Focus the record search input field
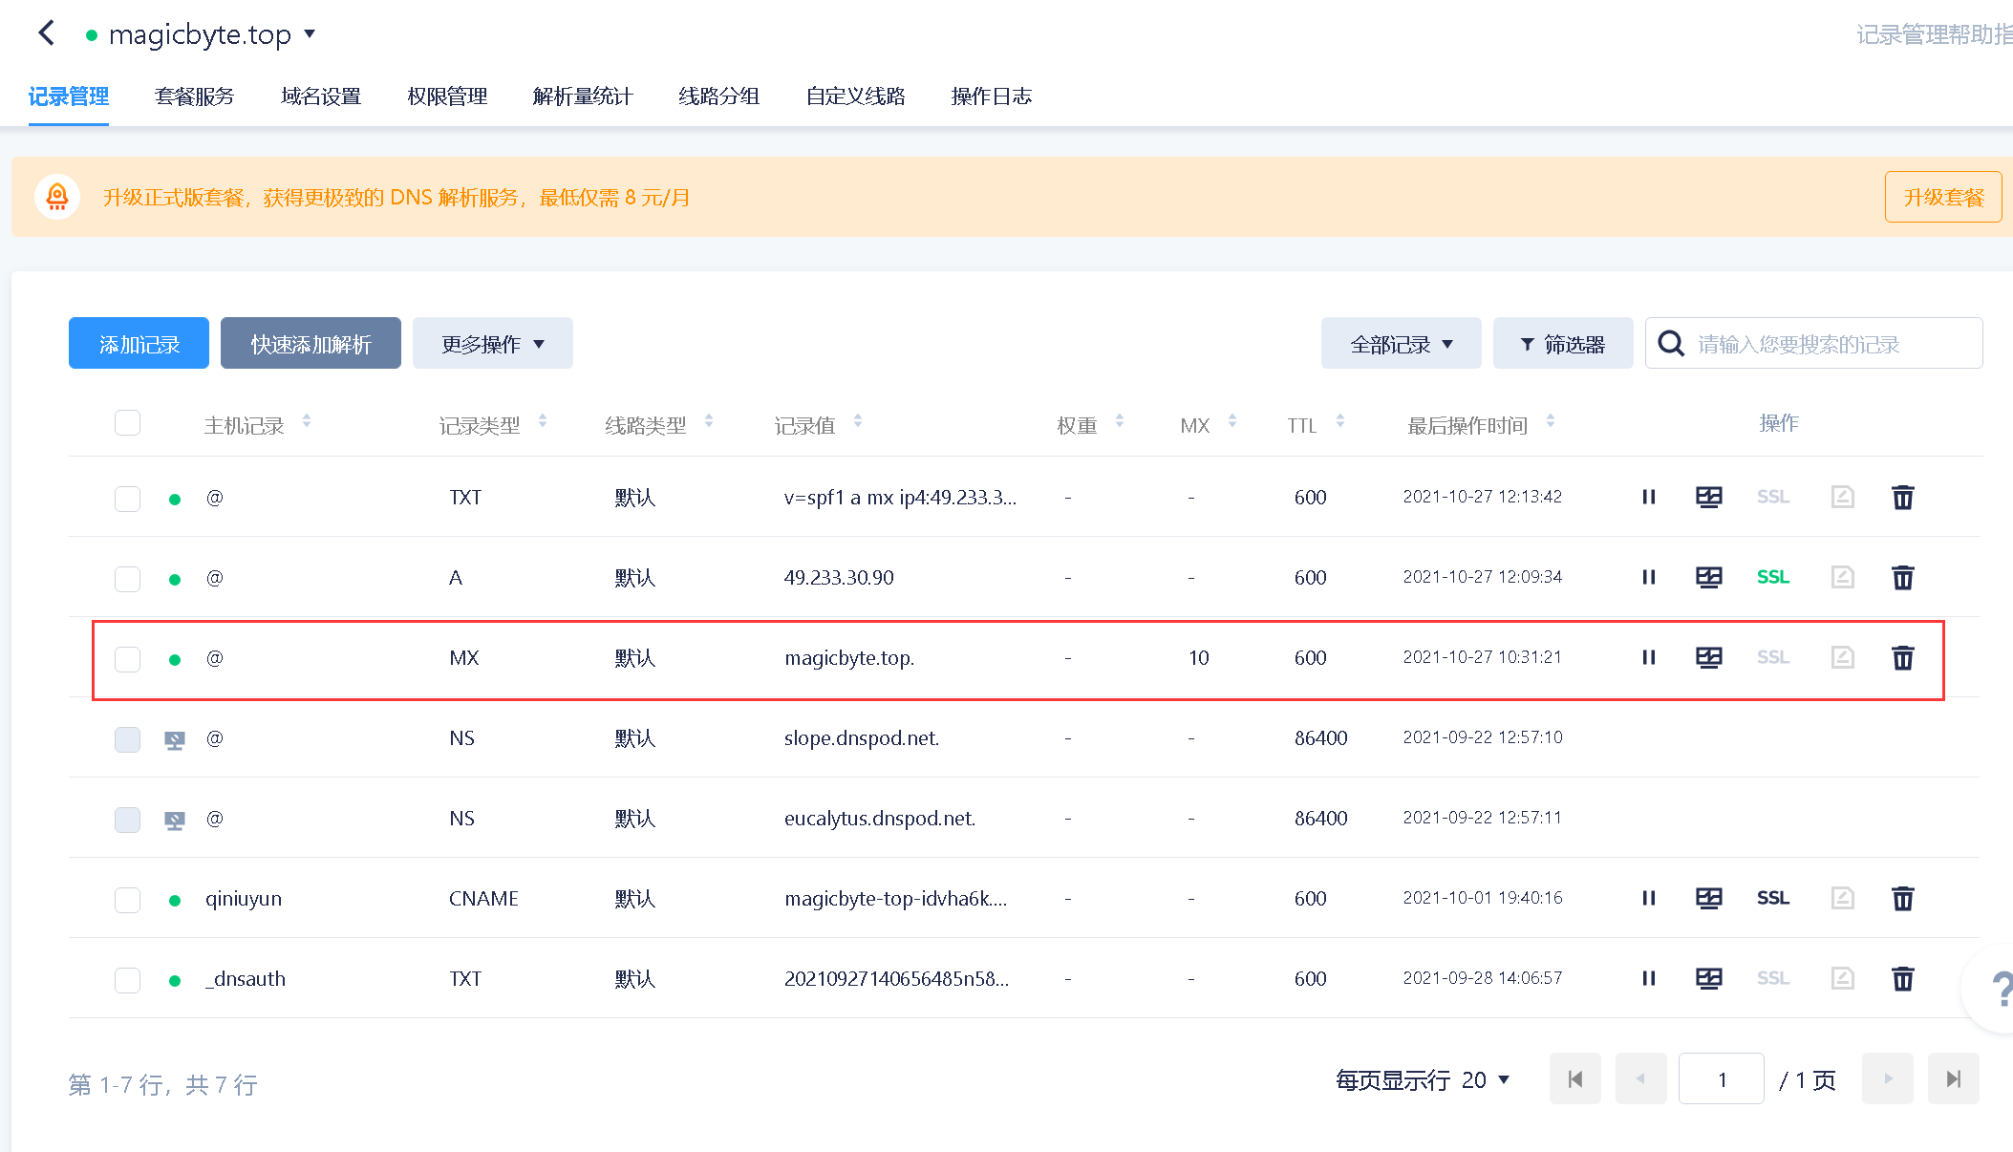Image resolution: width=2013 pixels, height=1152 pixels. [1814, 343]
